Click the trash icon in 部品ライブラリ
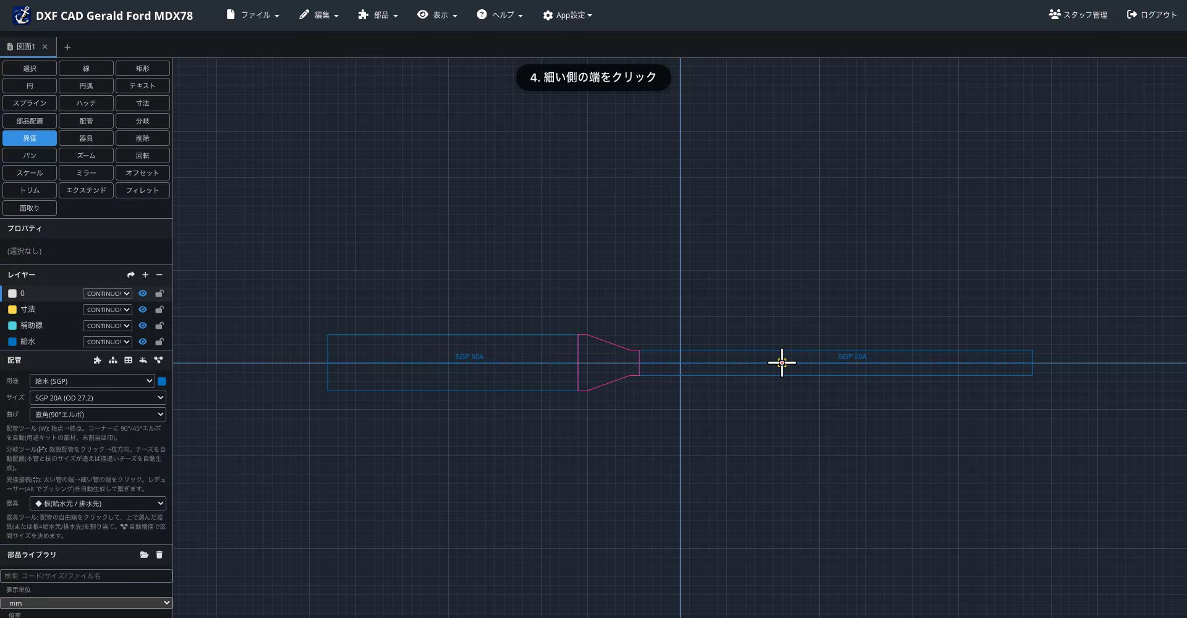This screenshot has height=618, width=1187. coord(159,555)
